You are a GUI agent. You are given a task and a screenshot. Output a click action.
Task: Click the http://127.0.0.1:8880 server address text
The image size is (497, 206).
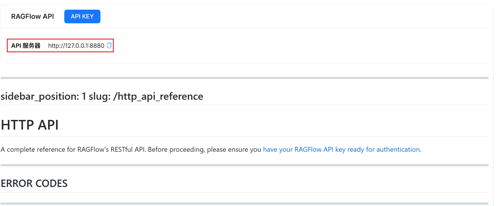tap(76, 46)
